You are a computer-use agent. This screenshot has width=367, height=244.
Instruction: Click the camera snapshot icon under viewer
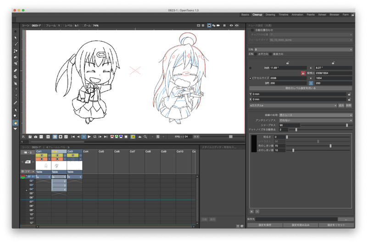click(36, 137)
